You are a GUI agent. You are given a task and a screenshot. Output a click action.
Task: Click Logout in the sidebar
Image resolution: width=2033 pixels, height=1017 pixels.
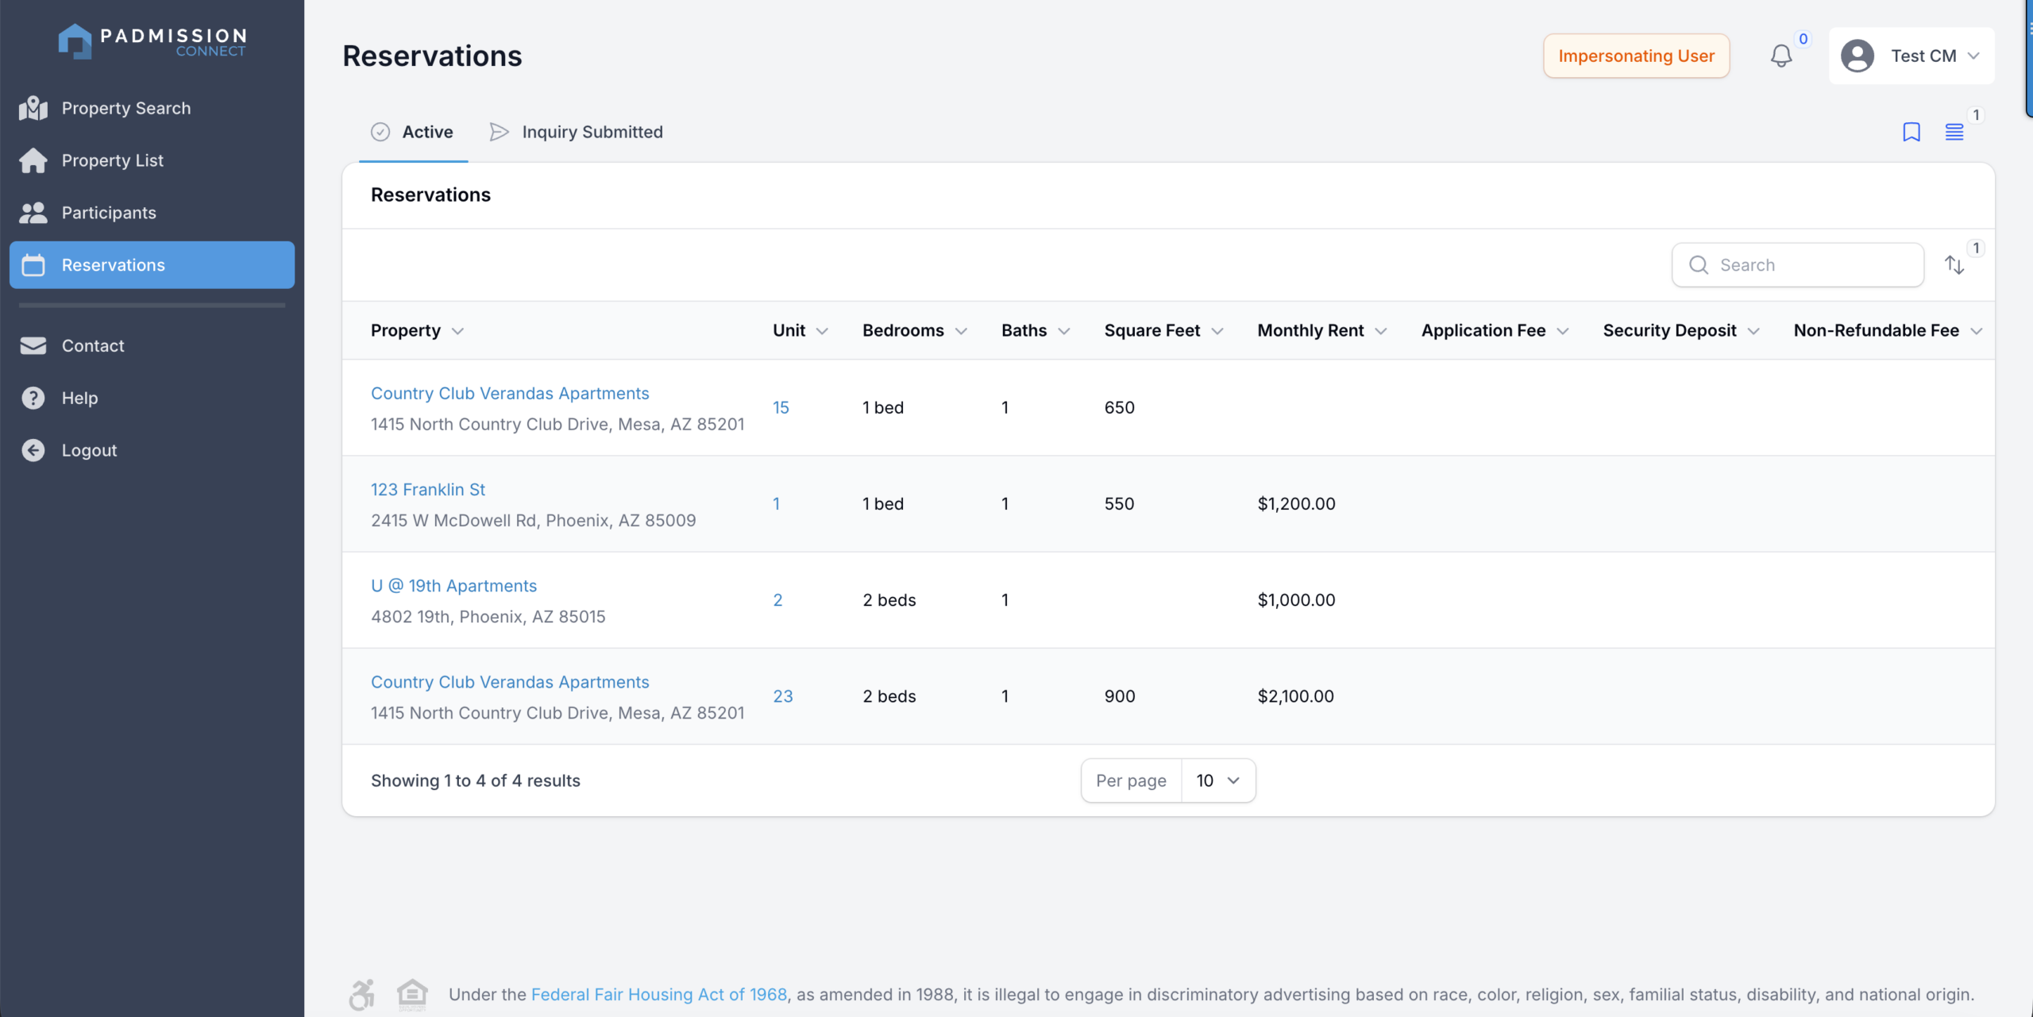(89, 450)
